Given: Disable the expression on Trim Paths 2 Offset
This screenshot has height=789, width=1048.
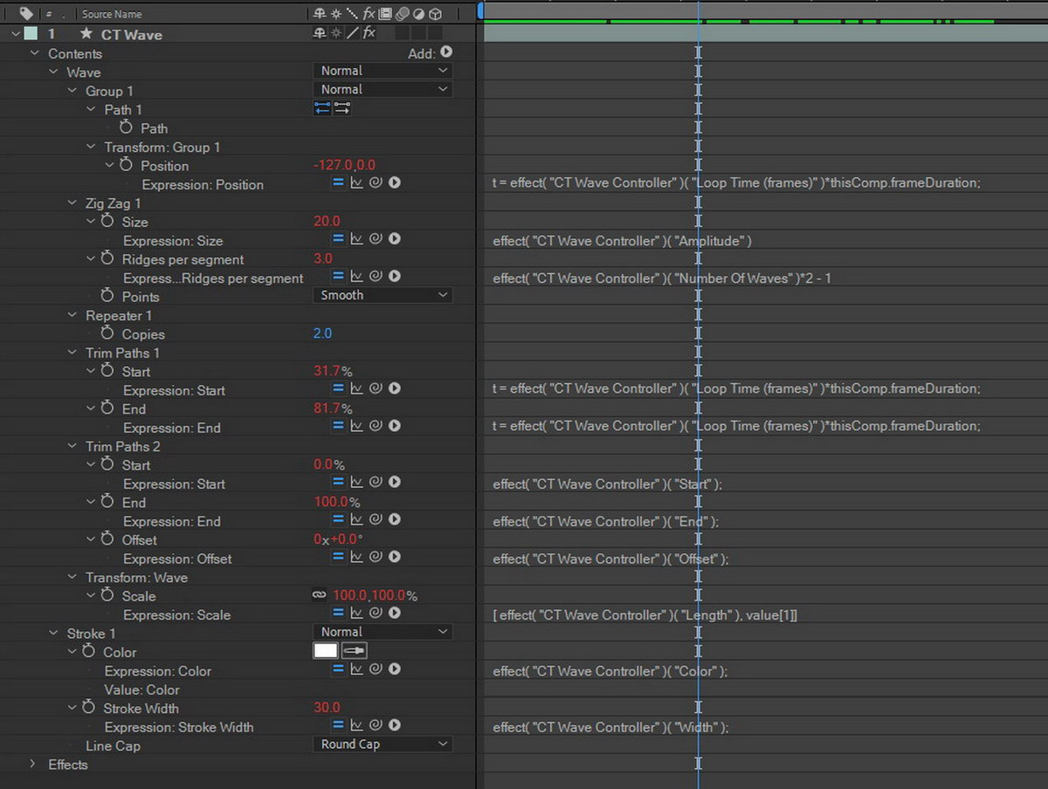Looking at the screenshot, I should pos(338,558).
